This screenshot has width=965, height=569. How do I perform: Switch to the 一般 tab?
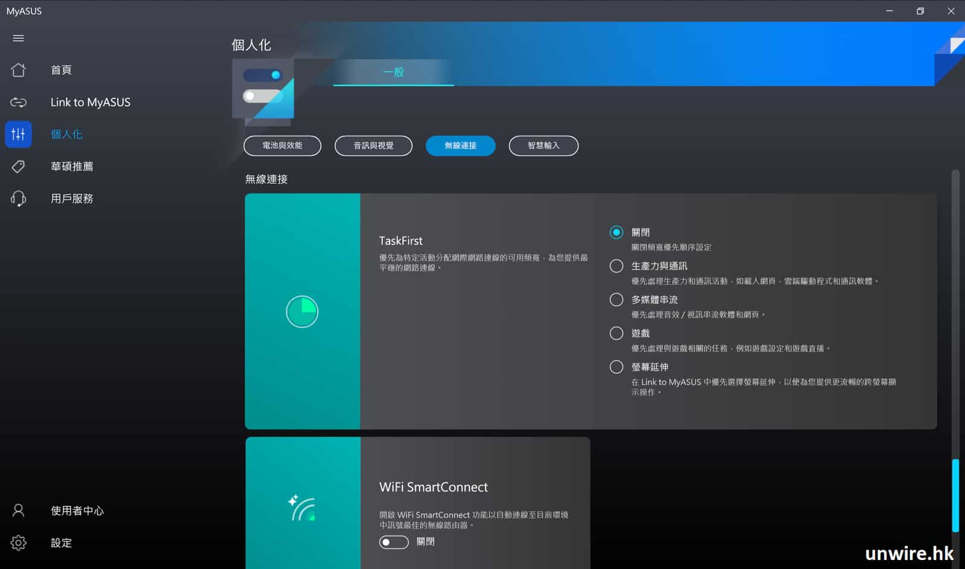pos(393,72)
